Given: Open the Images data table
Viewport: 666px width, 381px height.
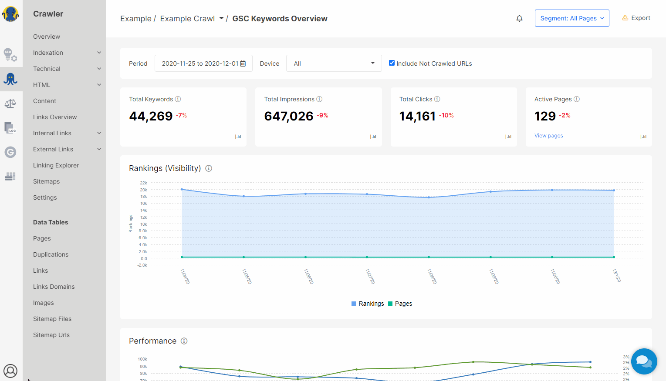Looking at the screenshot, I should click(x=44, y=303).
